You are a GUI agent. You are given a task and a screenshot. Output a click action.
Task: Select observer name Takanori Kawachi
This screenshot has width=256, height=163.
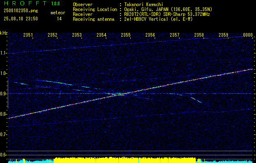coord(144,4)
